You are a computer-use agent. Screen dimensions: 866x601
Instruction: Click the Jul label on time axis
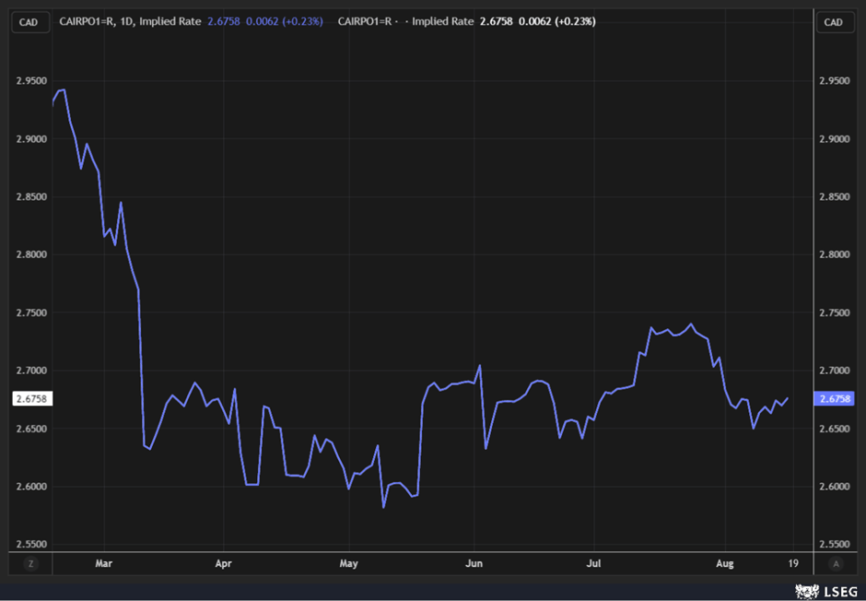594,562
